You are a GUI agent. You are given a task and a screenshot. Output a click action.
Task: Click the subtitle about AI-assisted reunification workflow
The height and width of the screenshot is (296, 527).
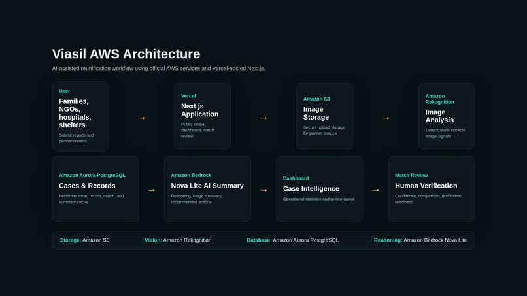[x=159, y=68]
